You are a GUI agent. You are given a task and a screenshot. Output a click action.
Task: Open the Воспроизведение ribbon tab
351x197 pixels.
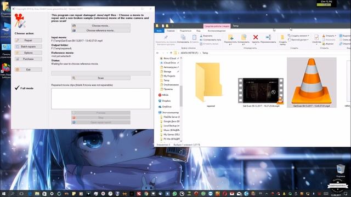(x=217, y=31)
